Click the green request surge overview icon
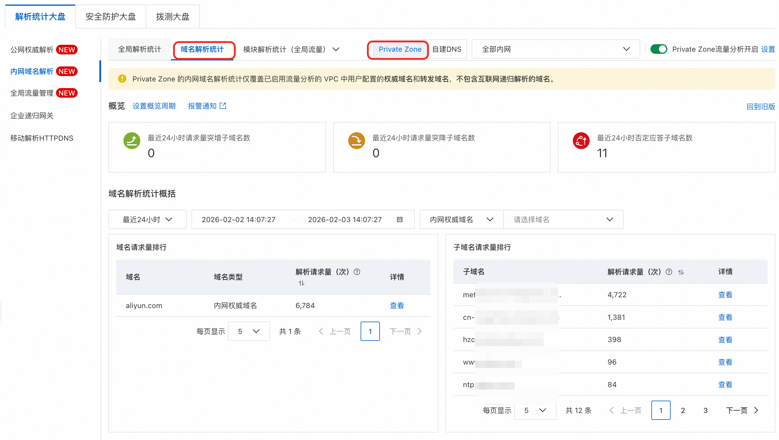The width and height of the screenshot is (779, 440). [x=132, y=141]
